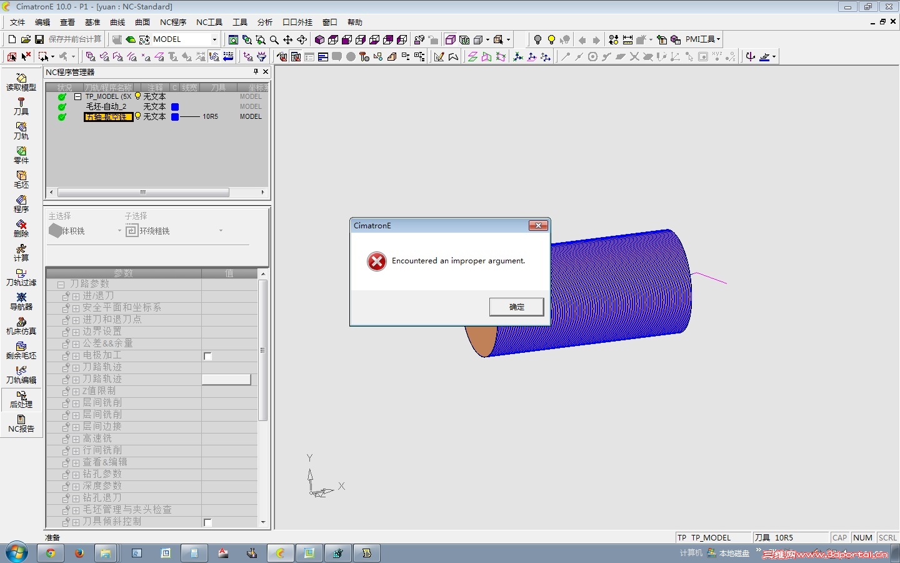Click blue color swatch on 毛坯-自动_2 row
The image size is (900, 563).
tap(175, 107)
